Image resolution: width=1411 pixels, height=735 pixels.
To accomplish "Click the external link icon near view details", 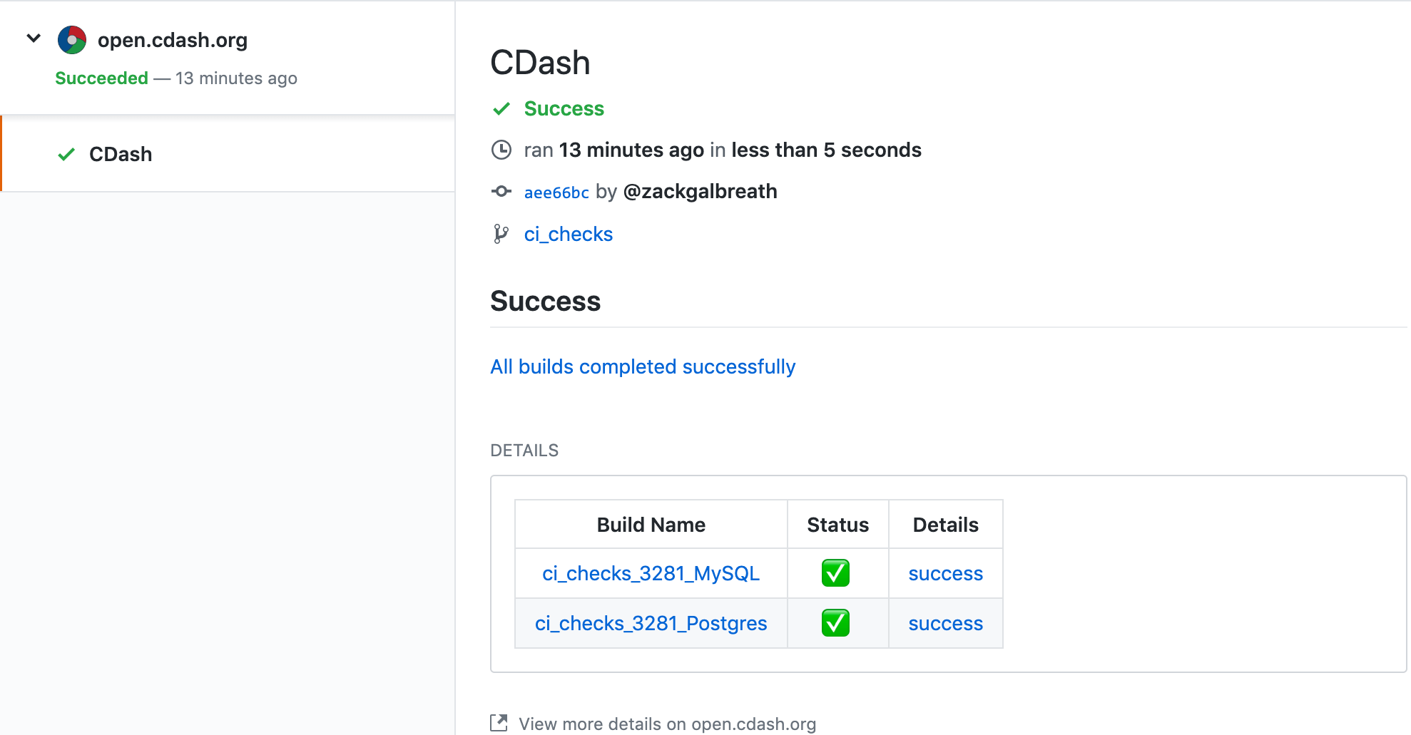I will (x=499, y=722).
